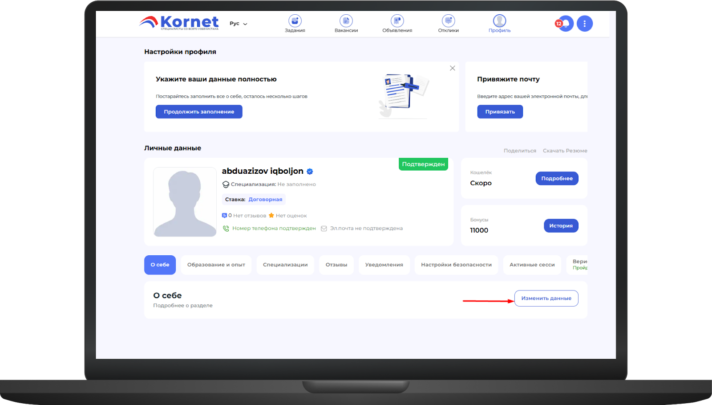The width and height of the screenshot is (712, 405).
Task: Click the Привязать email button
Action: click(500, 112)
